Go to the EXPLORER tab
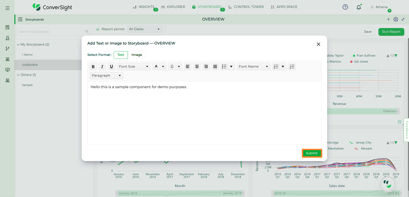 [173, 7]
